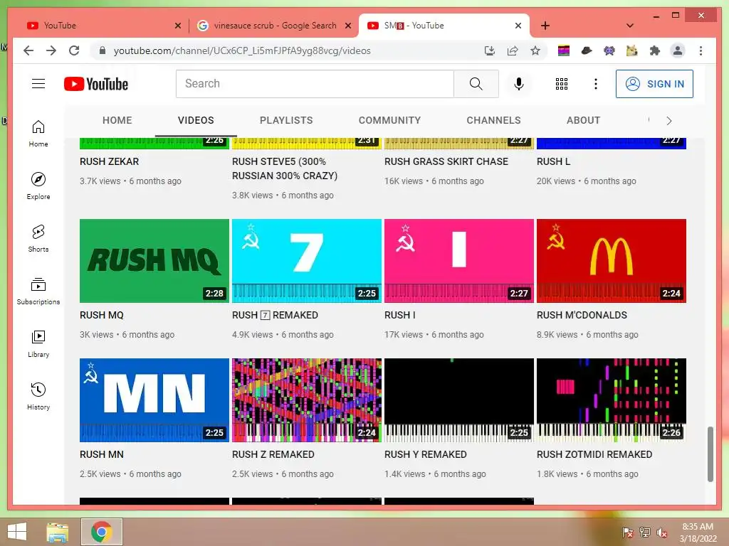Viewport: 729px width, 546px height.
Task: Open YouTube settings three-dot menu
Action: pos(596,84)
